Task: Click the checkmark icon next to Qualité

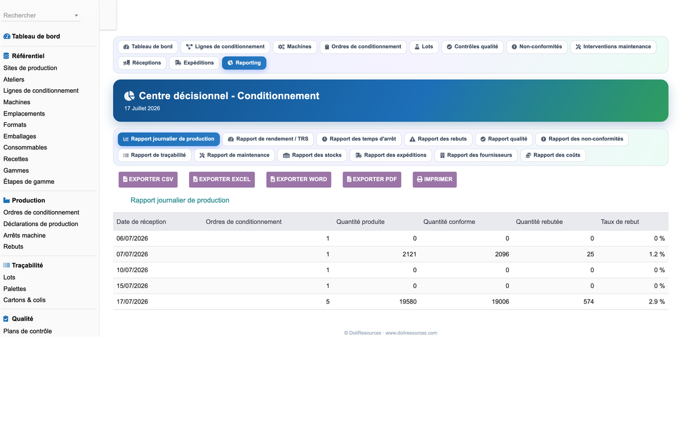Action: (6, 319)
